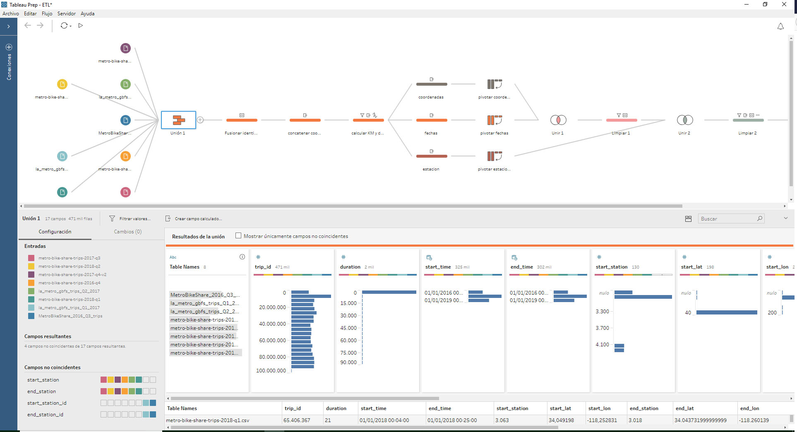Screen dimensions: 797x432
Task: Expand the Conexiones side pane arrow
Action: (x=8, y=26)
